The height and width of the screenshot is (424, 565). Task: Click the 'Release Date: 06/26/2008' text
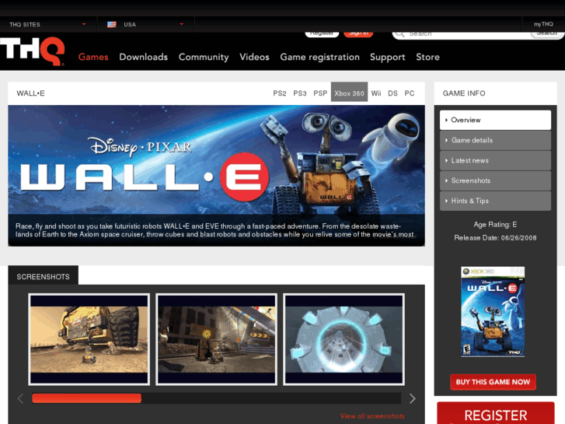tap(495, 238)
